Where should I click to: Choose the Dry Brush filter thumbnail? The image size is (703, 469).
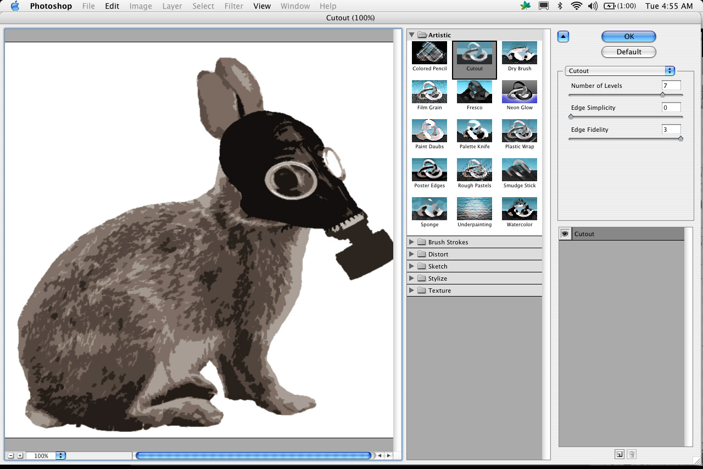tap(520, 53)
